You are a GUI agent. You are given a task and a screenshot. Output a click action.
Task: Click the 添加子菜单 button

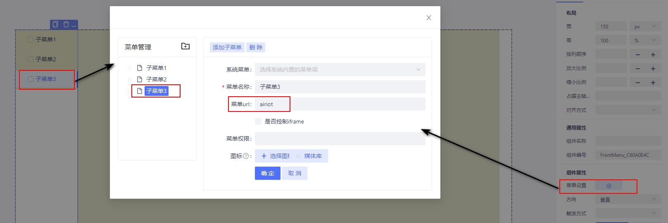(x=227, y=47)
